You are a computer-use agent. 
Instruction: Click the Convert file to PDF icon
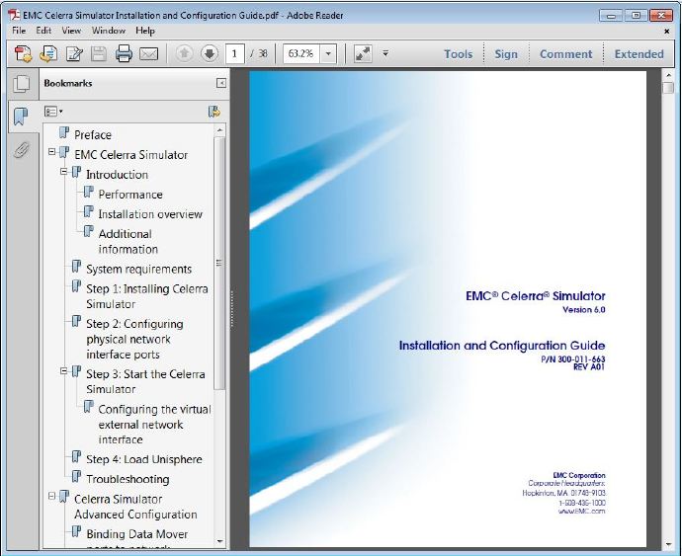pyautogui.click(x=48, y=54)
